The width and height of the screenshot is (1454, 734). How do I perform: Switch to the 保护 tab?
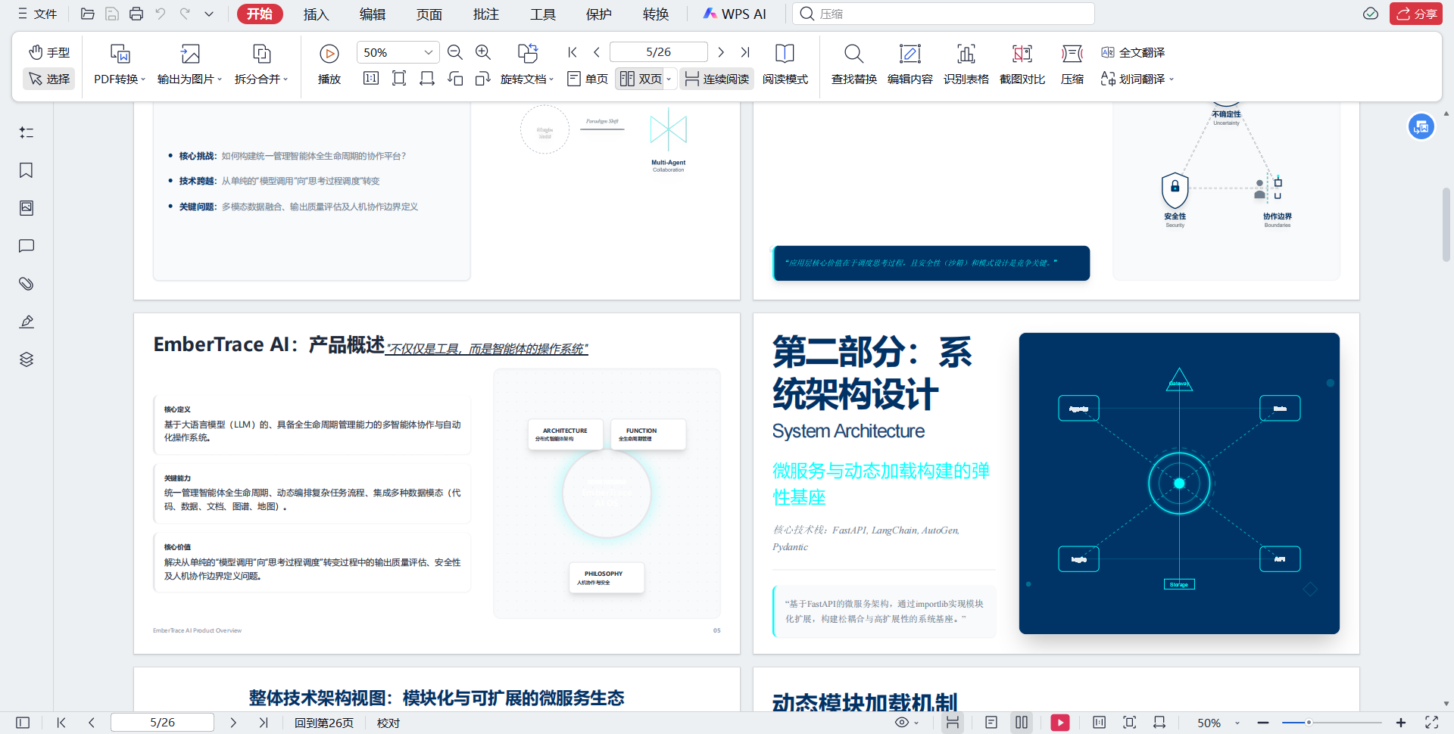(x=598, y=14)
